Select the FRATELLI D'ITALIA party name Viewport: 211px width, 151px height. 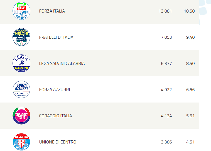click(x=56, y=37)
